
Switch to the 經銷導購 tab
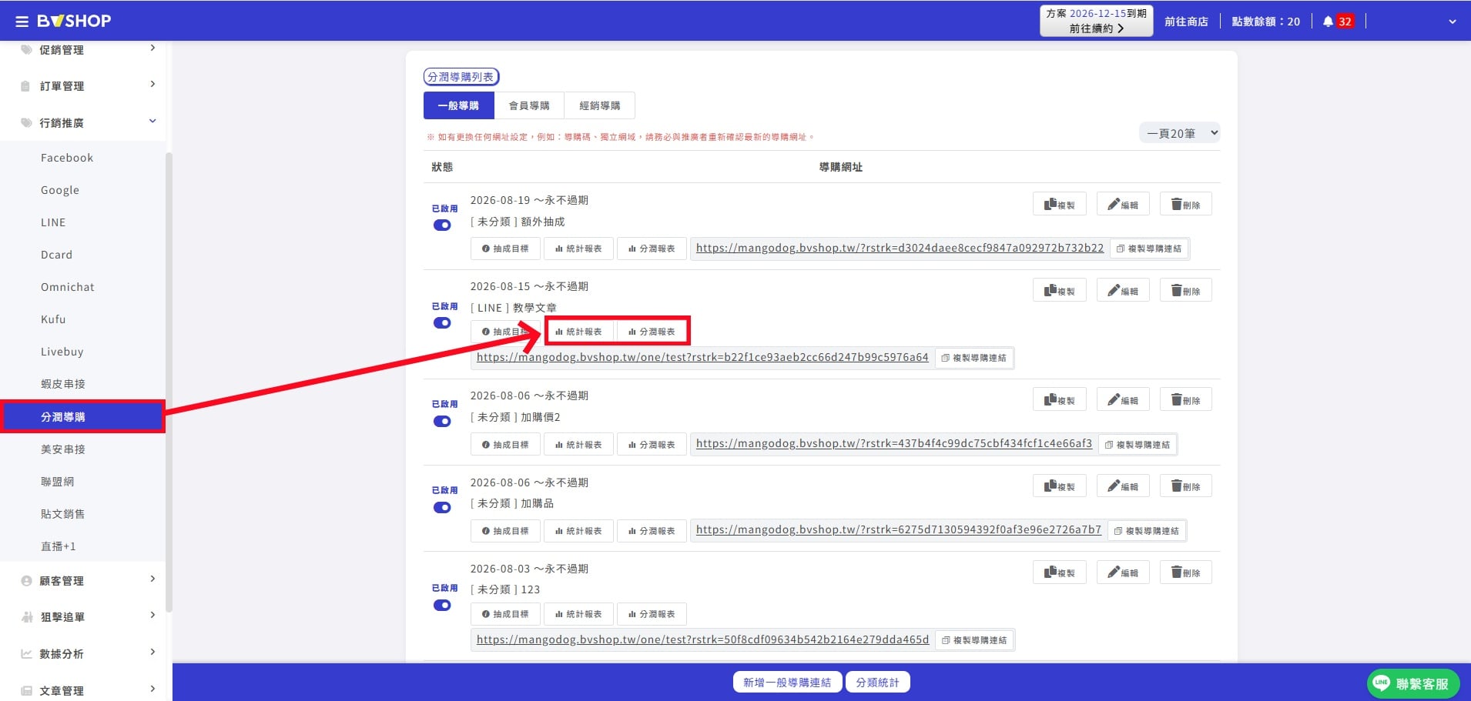600,105
